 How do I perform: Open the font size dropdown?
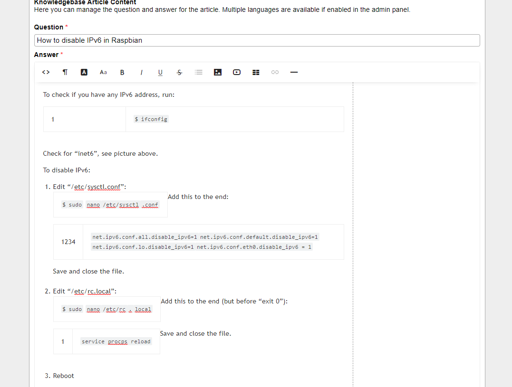coord(103,73)
